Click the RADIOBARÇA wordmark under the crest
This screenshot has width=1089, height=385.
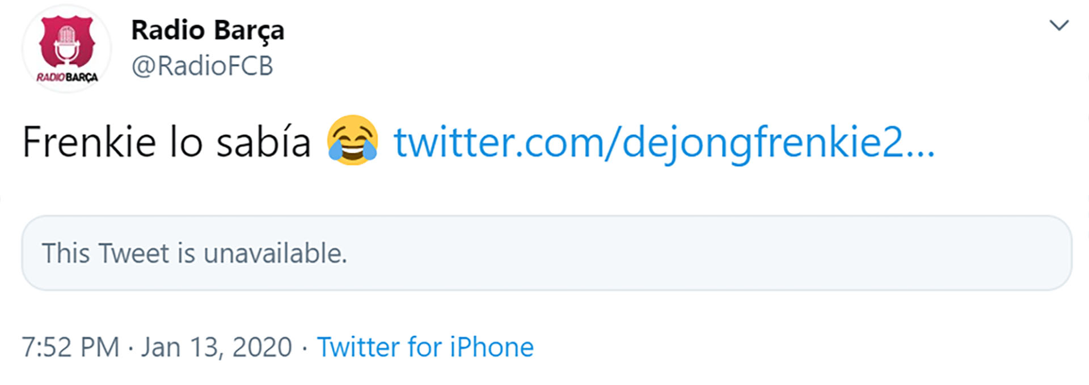[x=67, y=77]
